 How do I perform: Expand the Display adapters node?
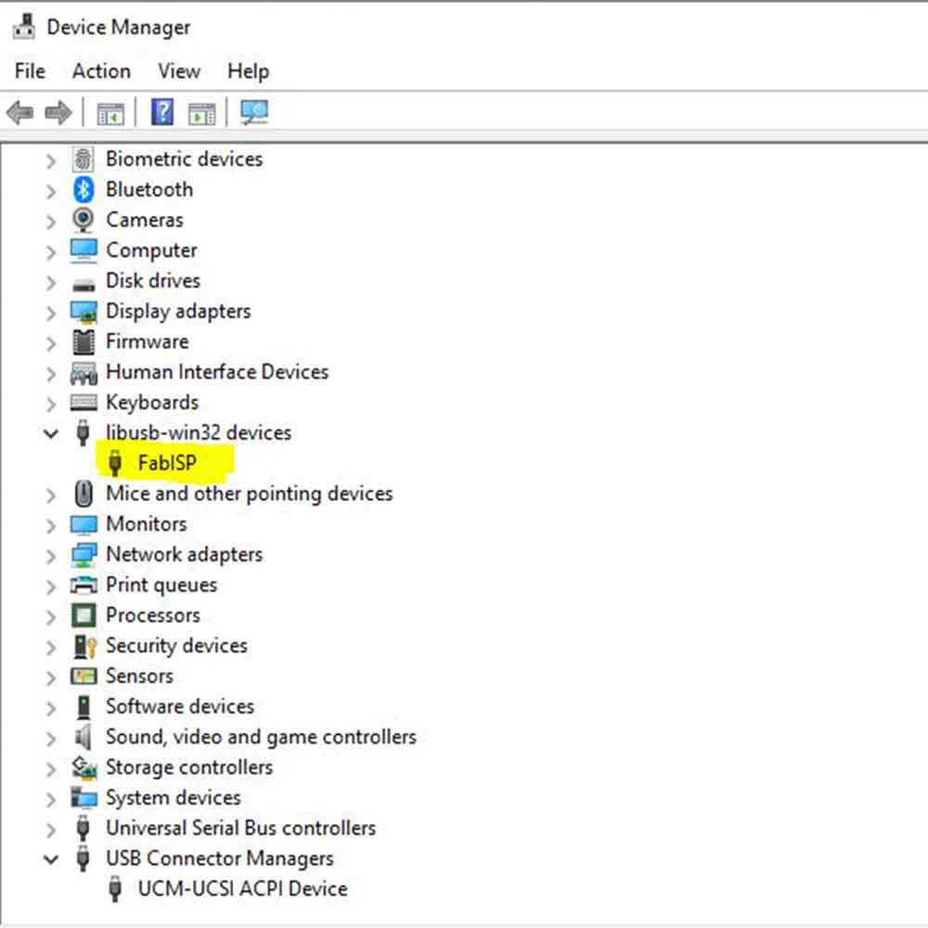tap(51, 313)
